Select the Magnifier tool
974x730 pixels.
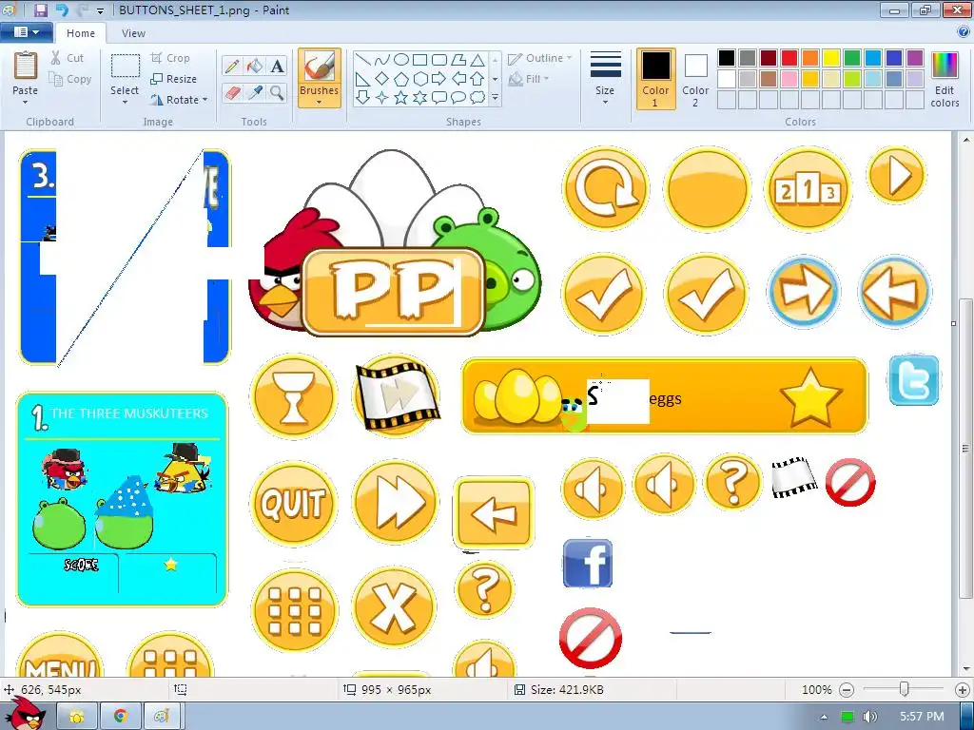(277, 93)
